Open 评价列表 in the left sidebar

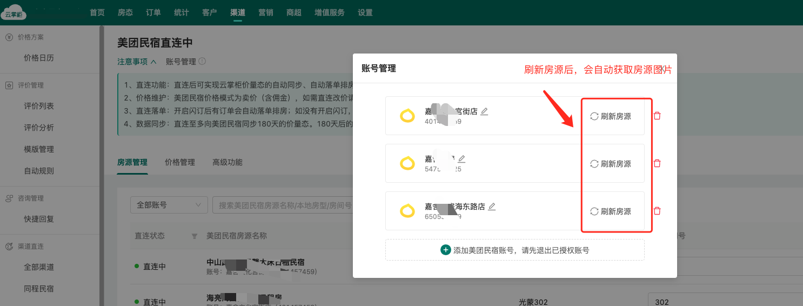(x=39, y=106)
